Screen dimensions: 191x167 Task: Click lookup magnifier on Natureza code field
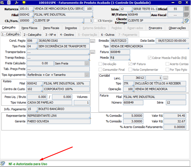click(33, 11)
